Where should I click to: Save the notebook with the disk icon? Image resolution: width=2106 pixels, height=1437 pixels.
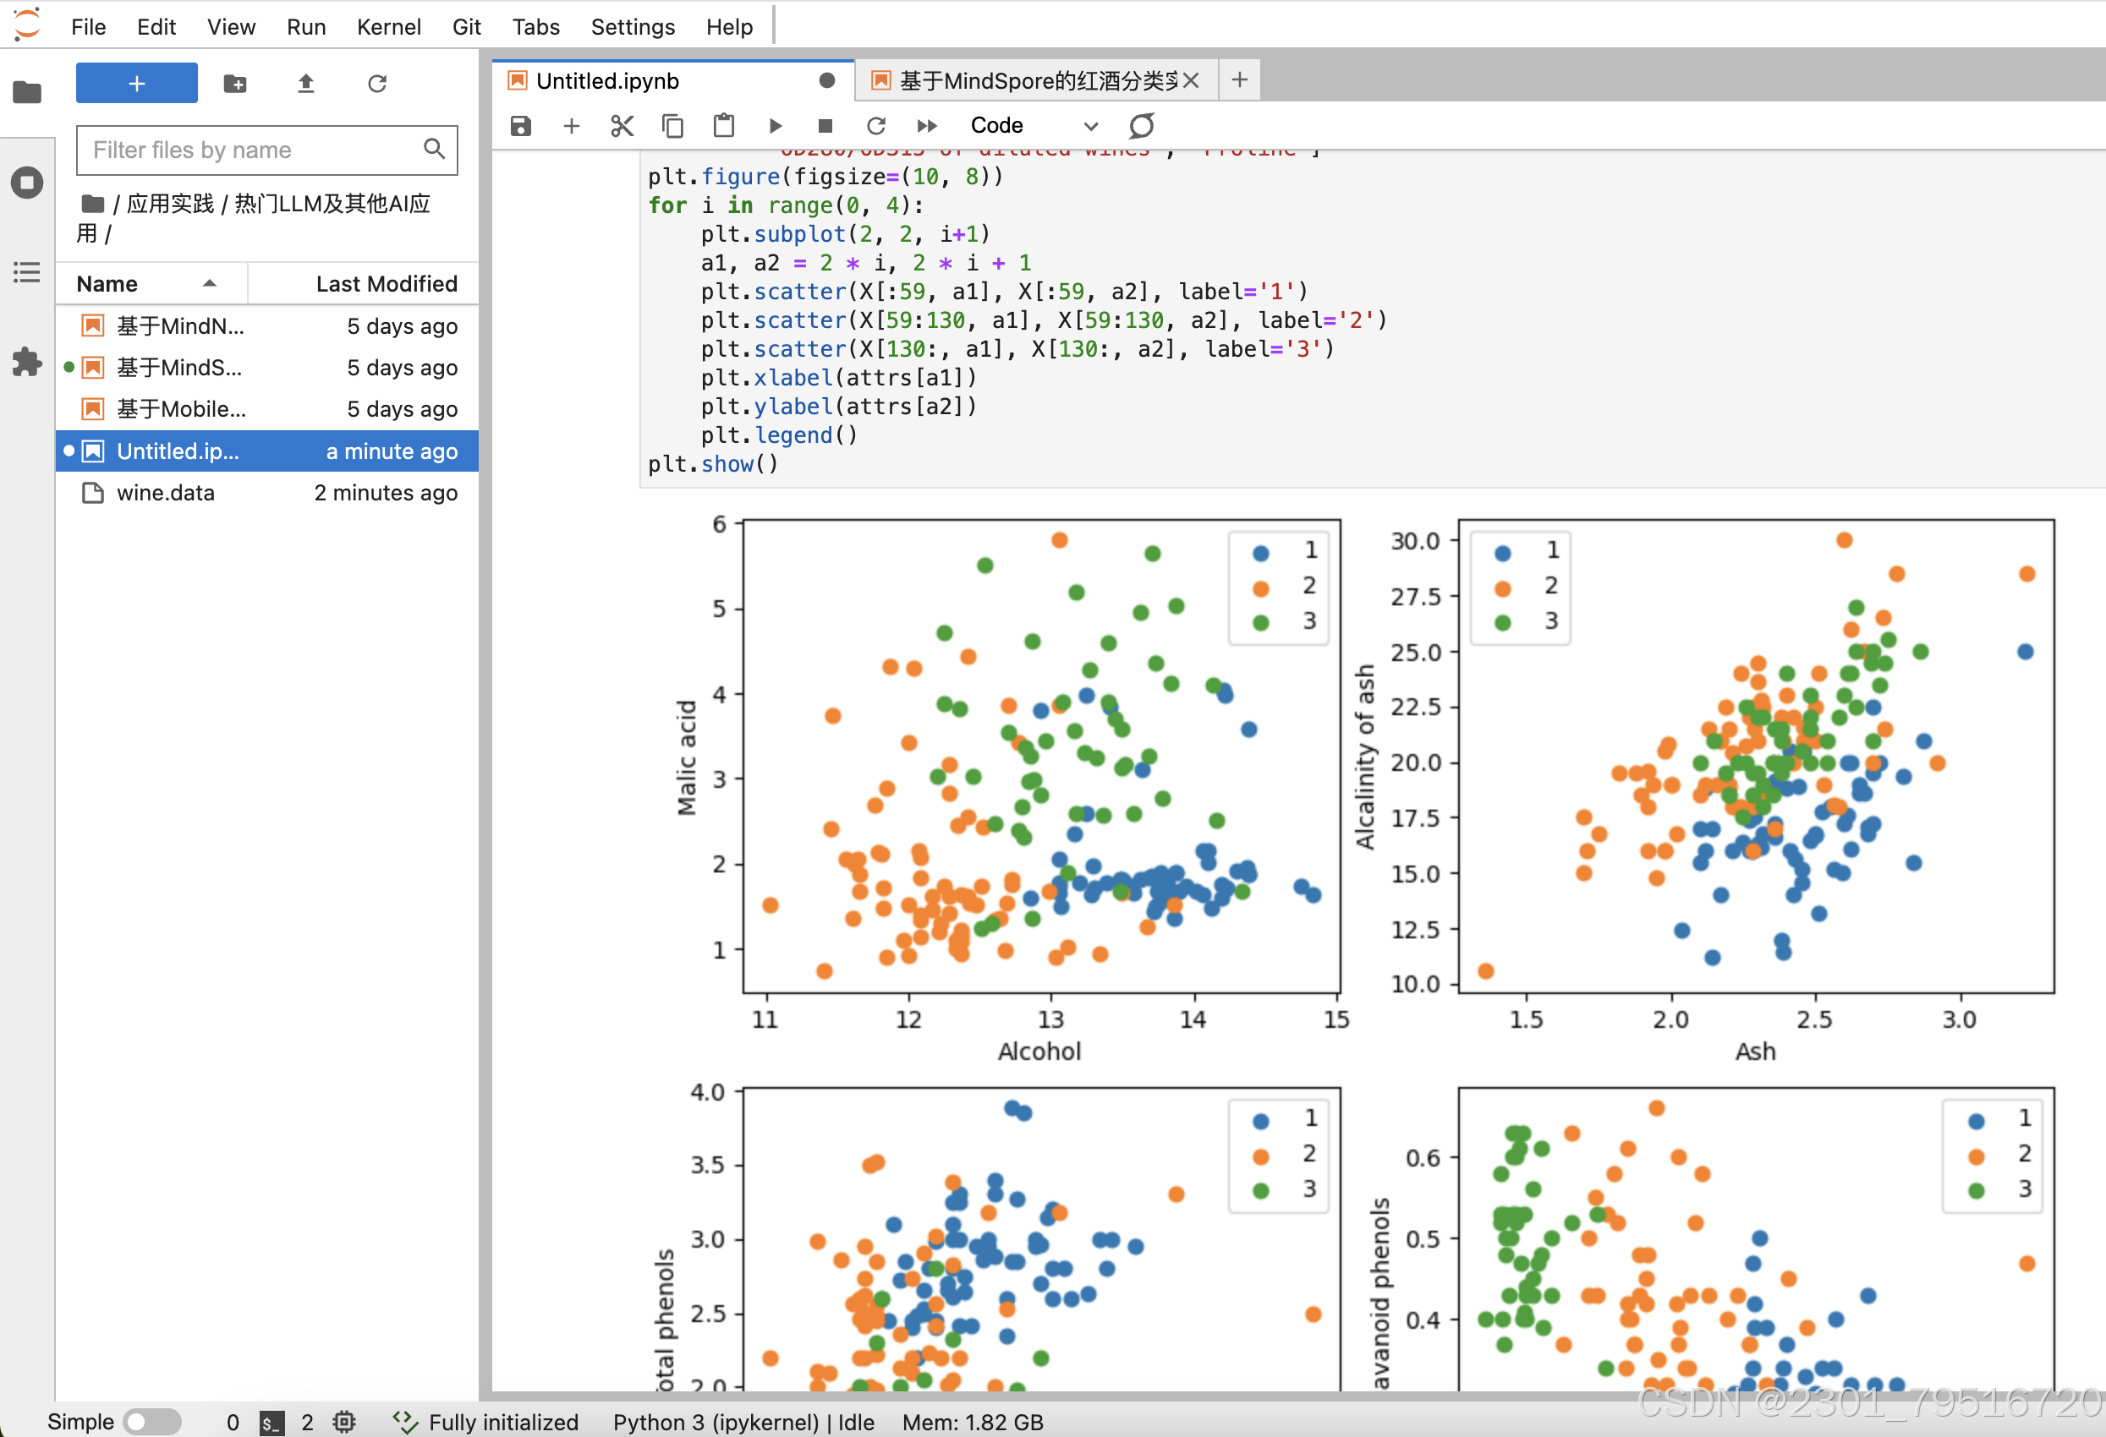[x=520, y=126]
